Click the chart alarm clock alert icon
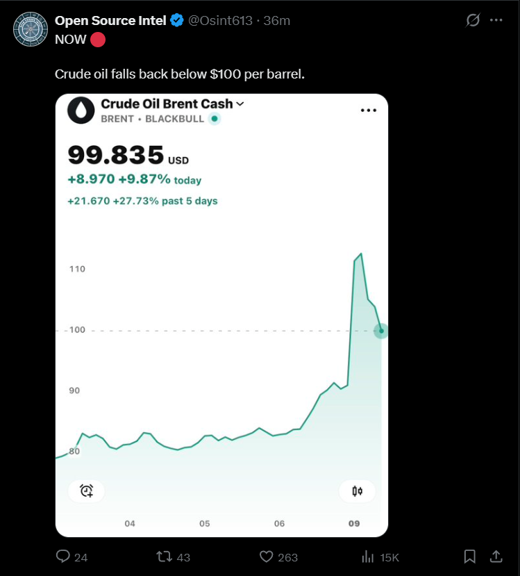 point(87,491)
